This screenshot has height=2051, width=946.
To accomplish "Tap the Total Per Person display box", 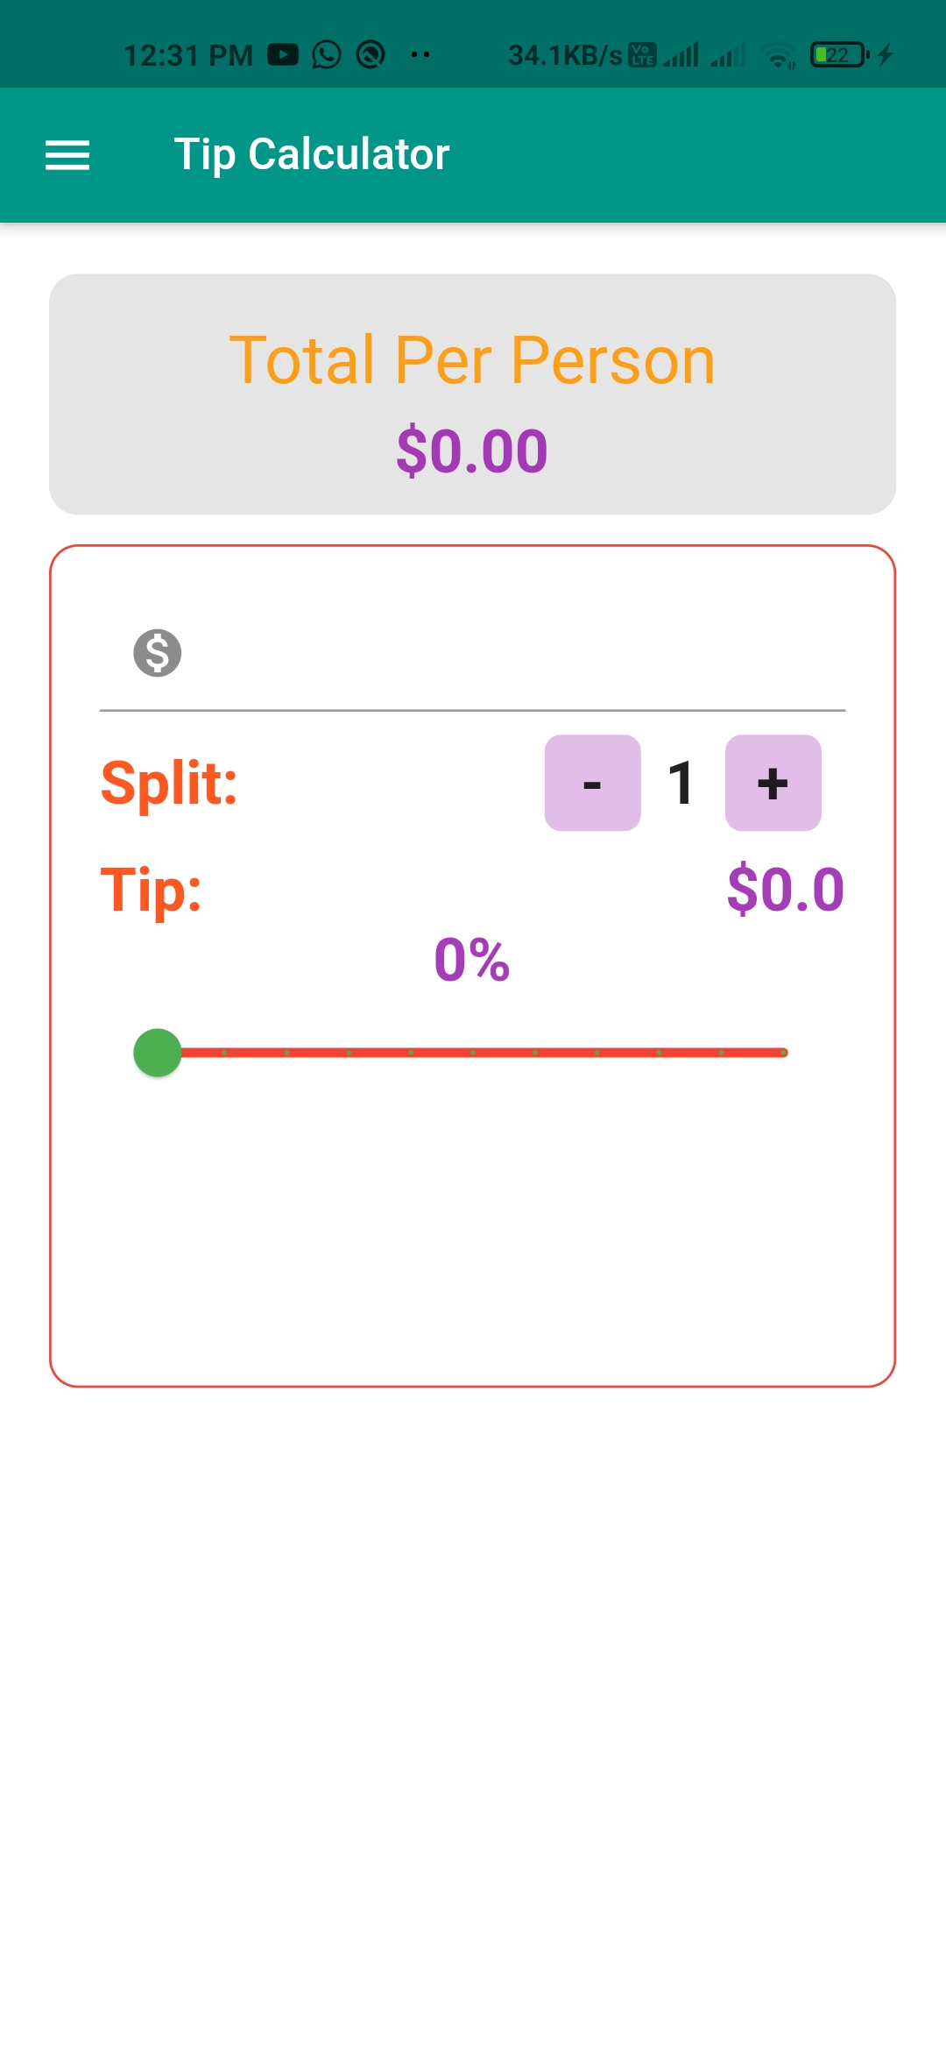I will [x=473, y=394].
